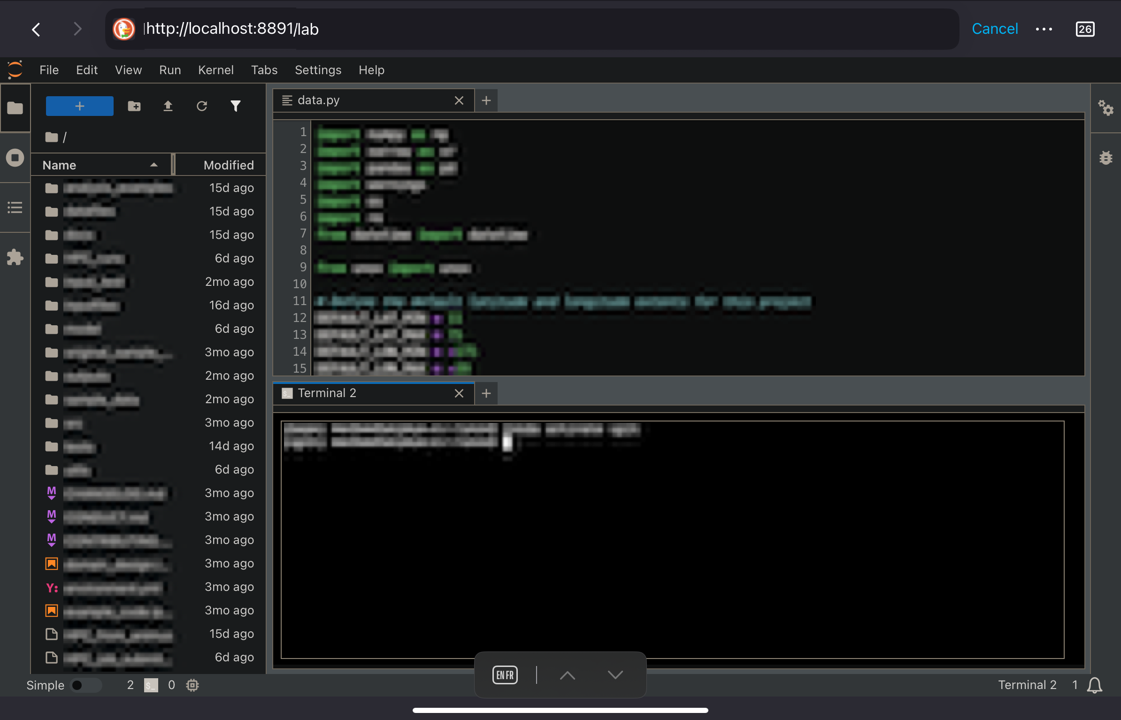Open the Help menu
Viewport: 1121px width, 720px height.
(371, 70)
